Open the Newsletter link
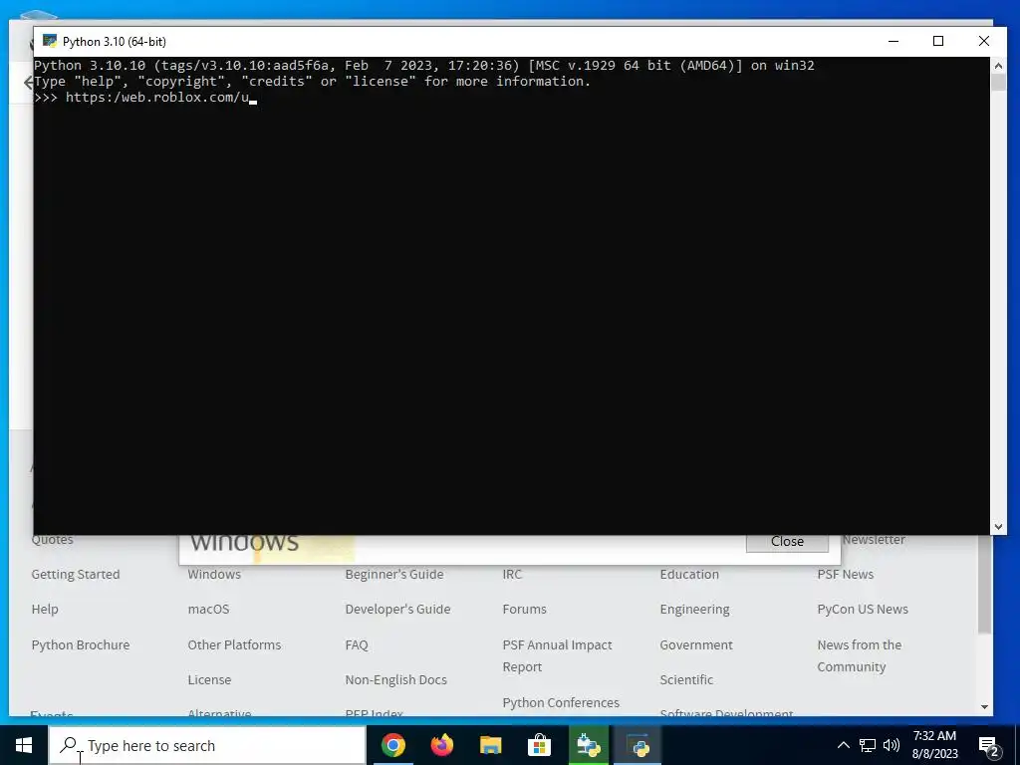The width and height of the screenshot is (1020, 765). click(x=874, y=540)
